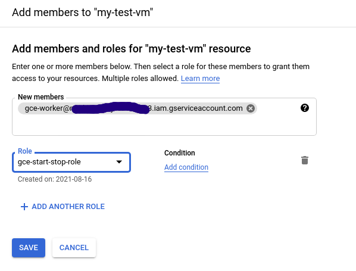Click the bold heading about my-test-vm resource
This screenshot has width=356, height=271.
click(131, 49)
